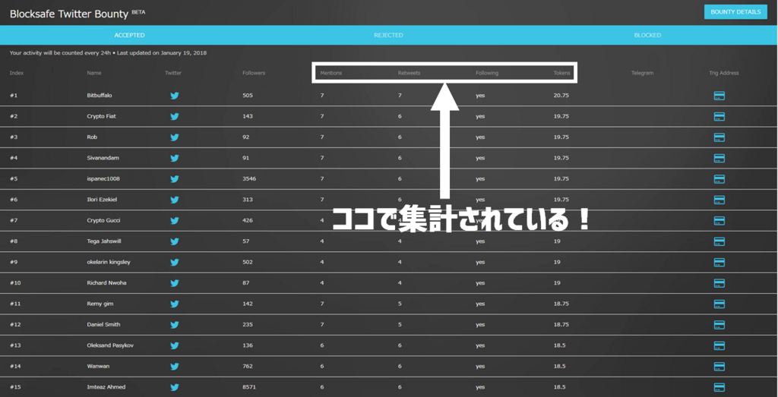Open Richard Nwoha's Twitter icon
The height and width of the screenshot is (397, 778).
(x=175, y=283)
